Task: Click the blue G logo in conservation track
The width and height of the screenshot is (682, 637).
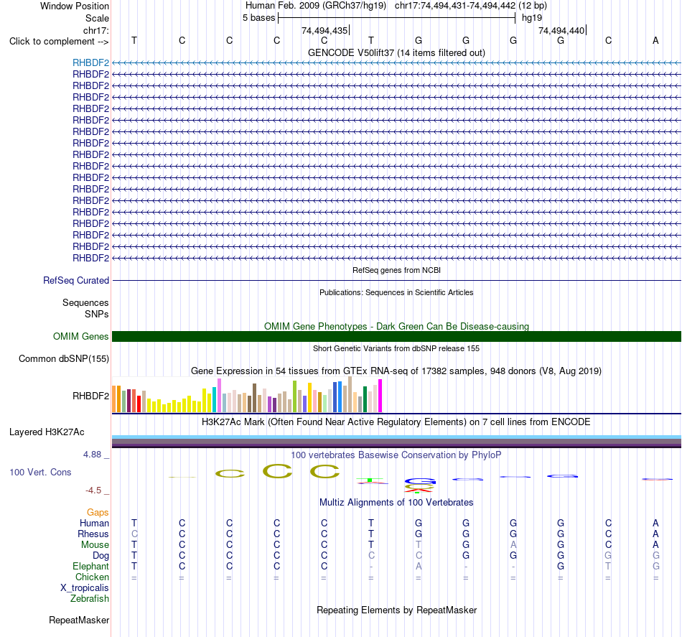Action: click(x=420, y=481)
